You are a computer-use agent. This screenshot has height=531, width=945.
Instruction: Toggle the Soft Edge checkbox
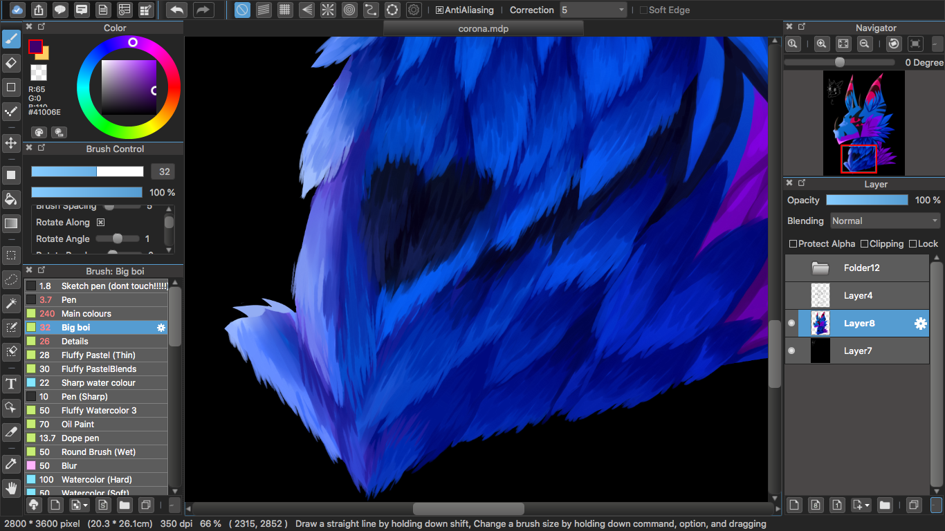tap(643, 10)
